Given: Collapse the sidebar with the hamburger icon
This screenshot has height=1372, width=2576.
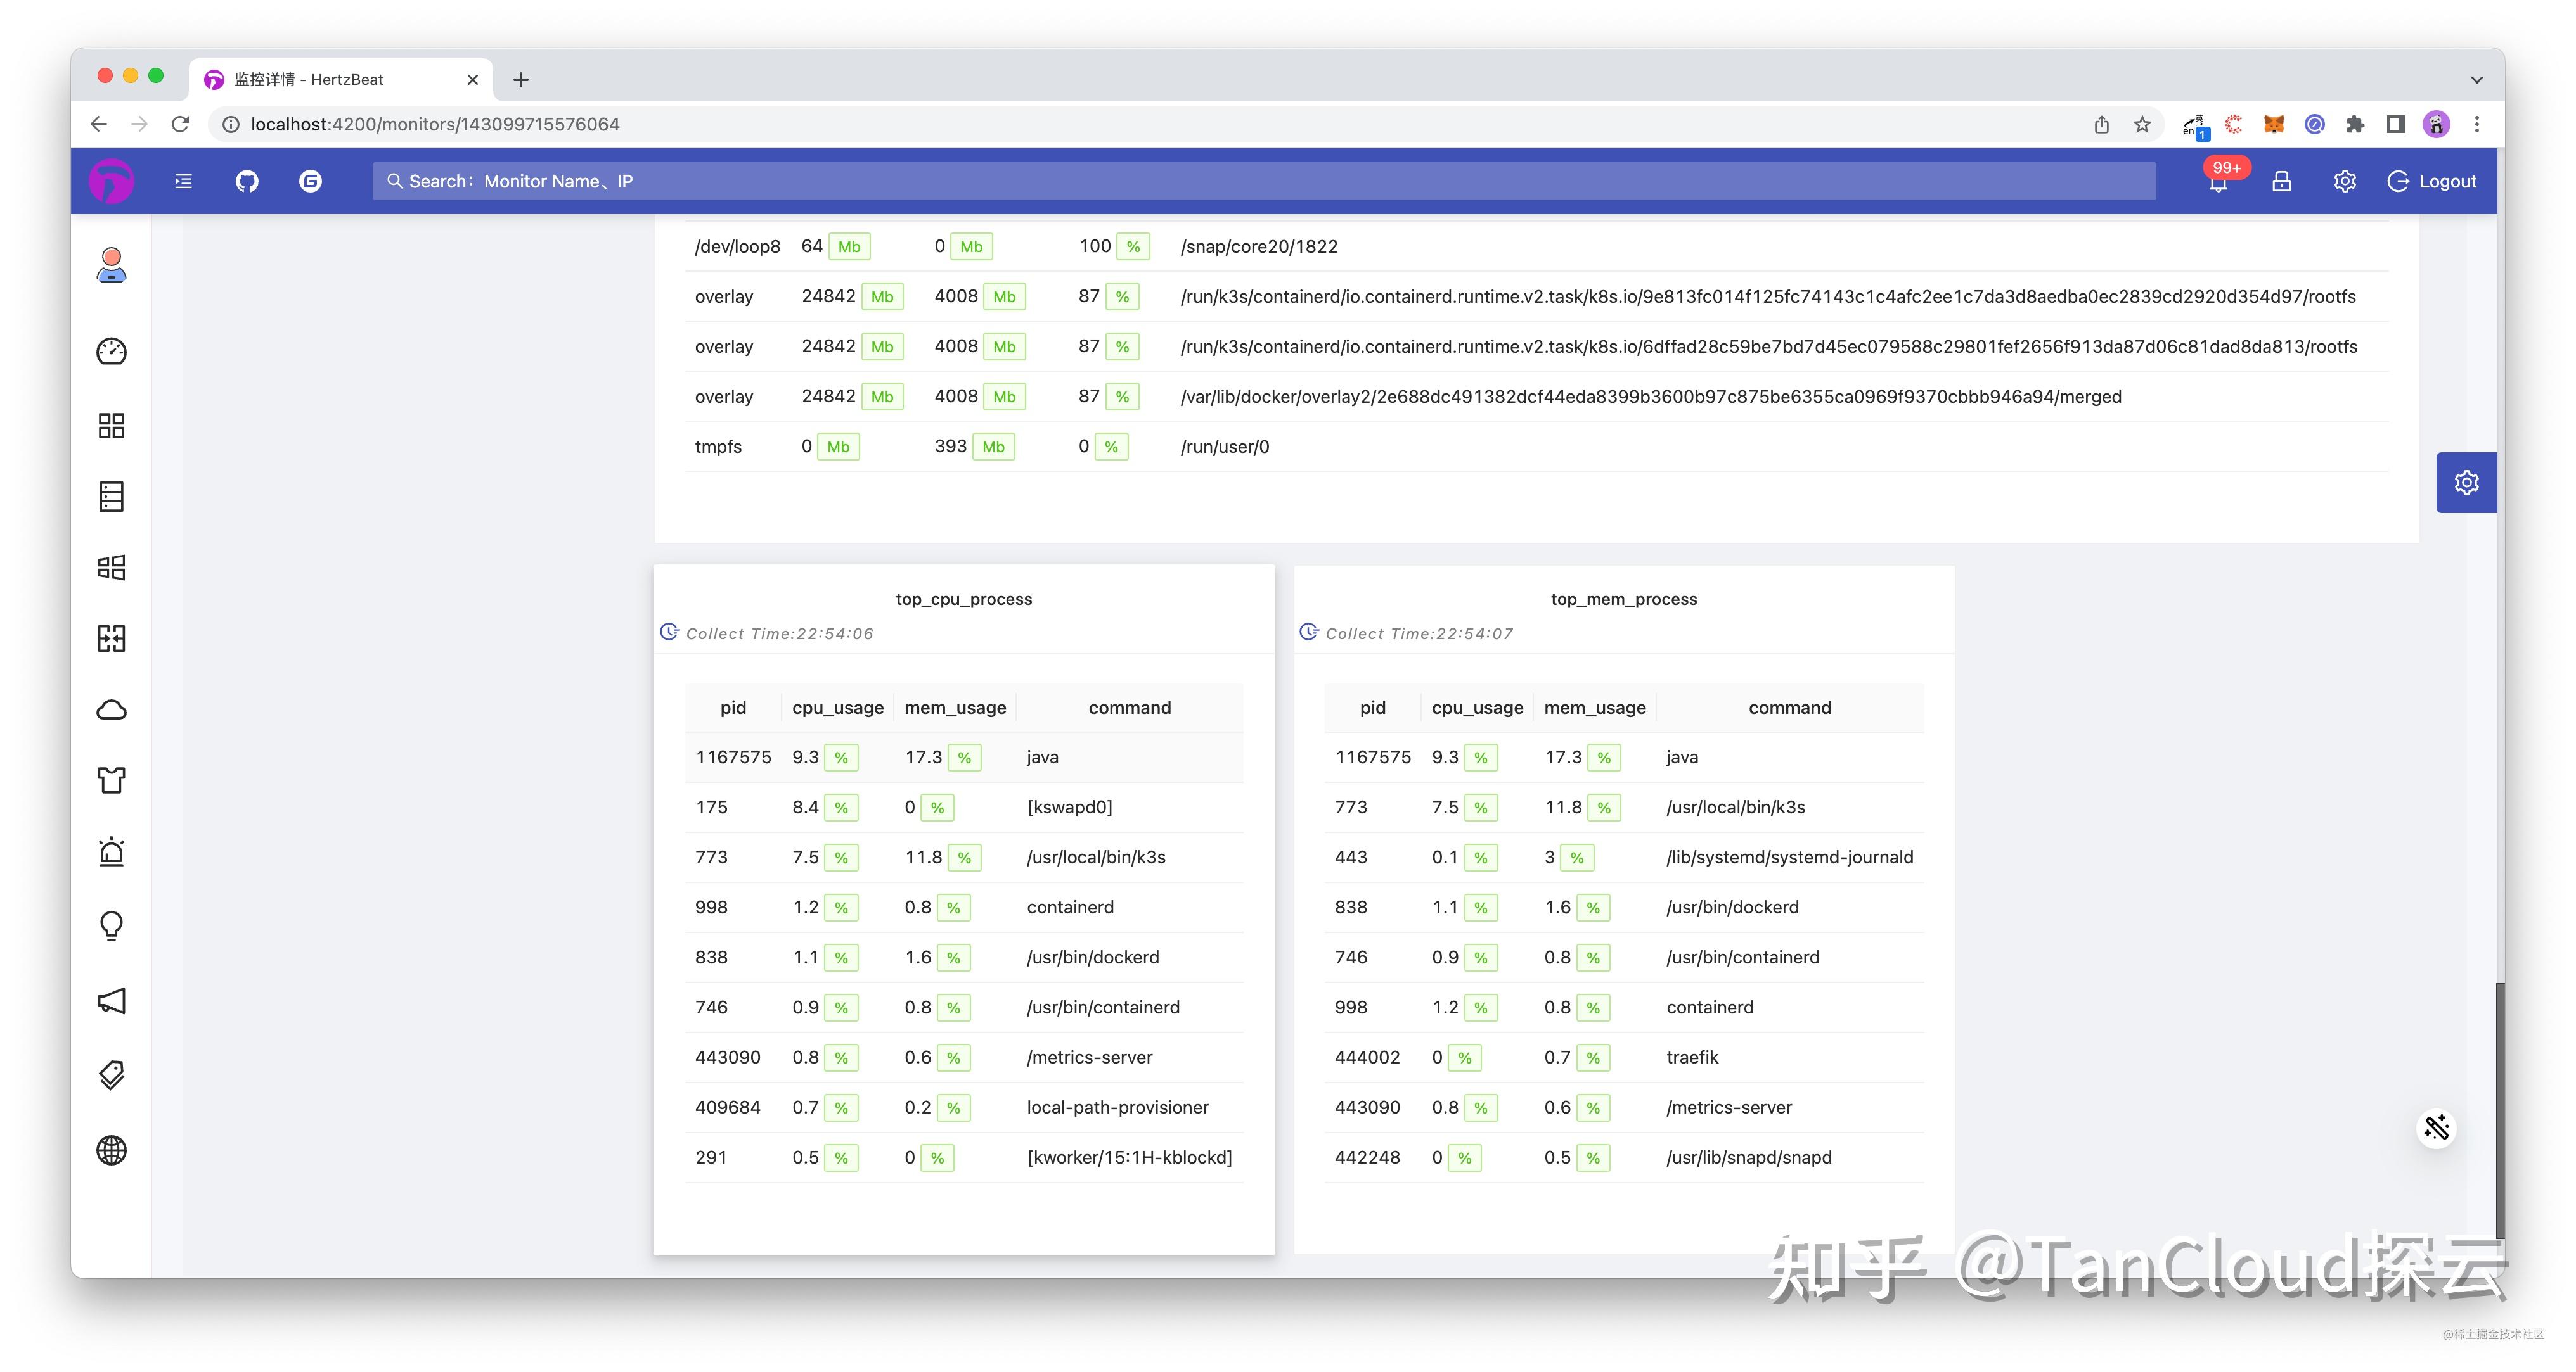Looking at the screenshot, I should (183, 181).
